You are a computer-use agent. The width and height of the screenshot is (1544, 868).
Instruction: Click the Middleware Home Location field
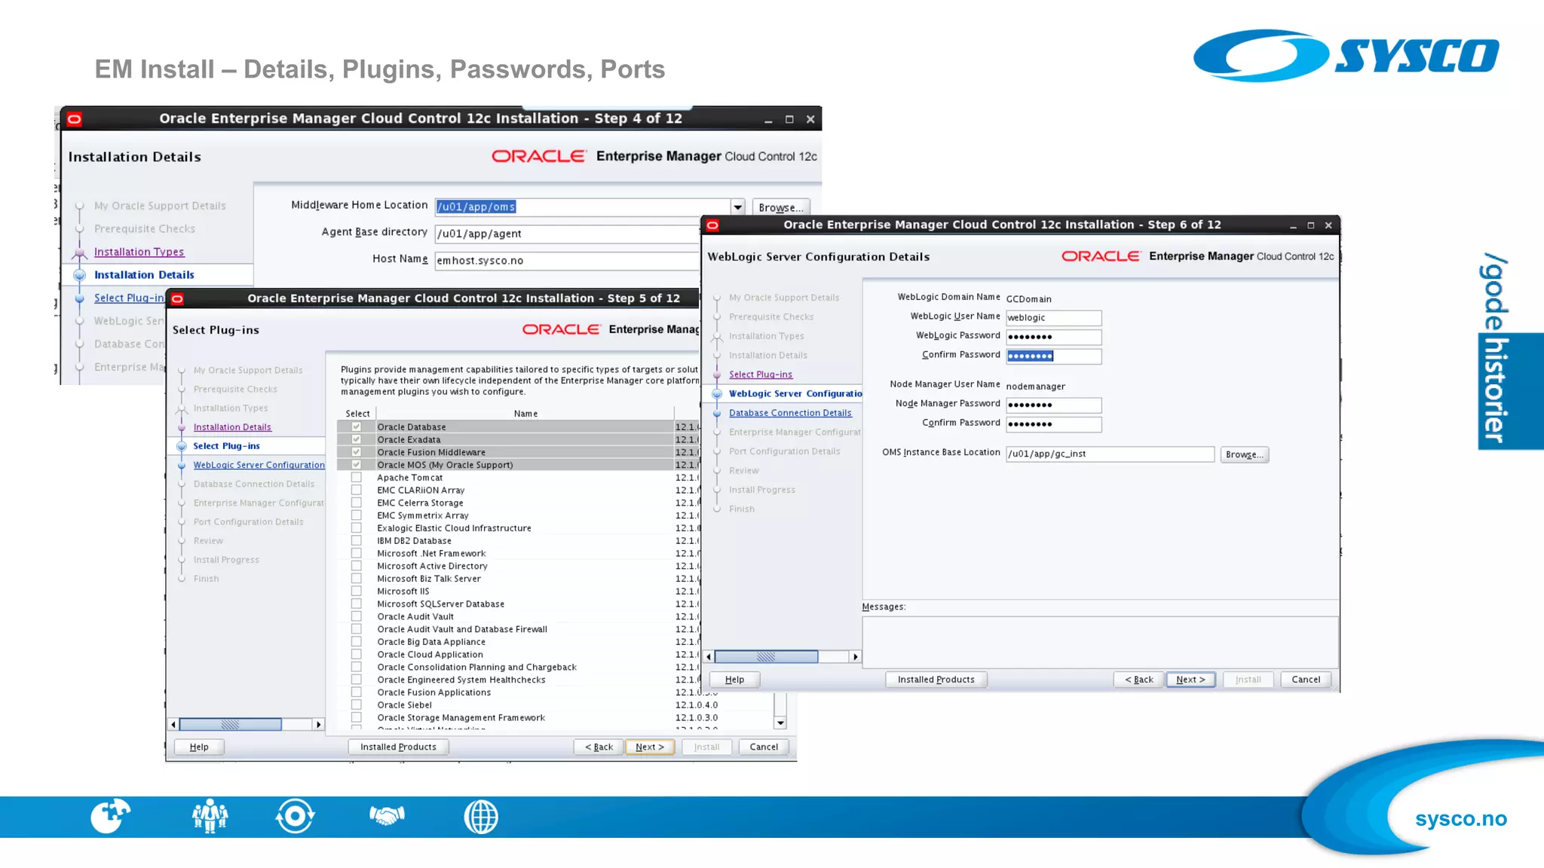(583, 207)
